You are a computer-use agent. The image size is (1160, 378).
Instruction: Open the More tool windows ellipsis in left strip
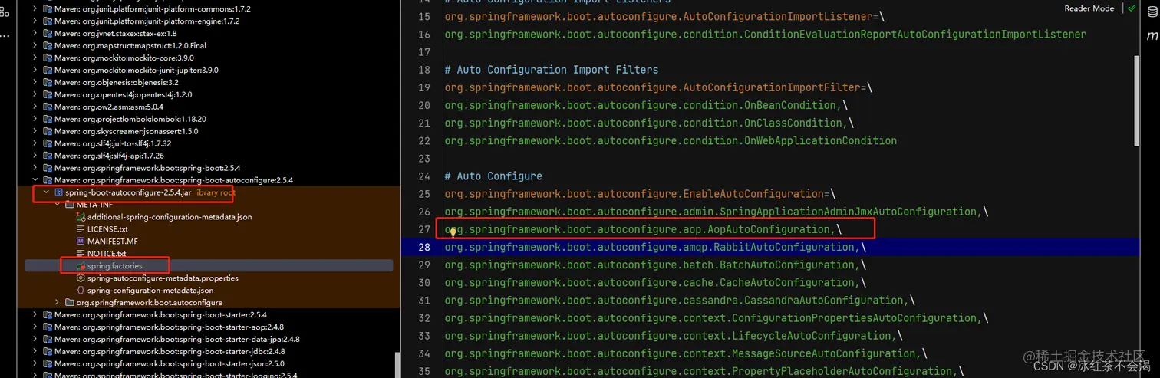click(x=5, y=36)
